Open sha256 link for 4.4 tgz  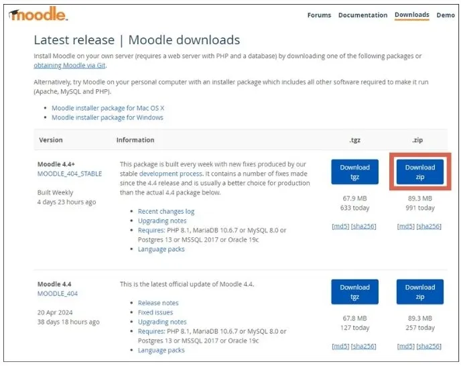(x=363, y=346)
